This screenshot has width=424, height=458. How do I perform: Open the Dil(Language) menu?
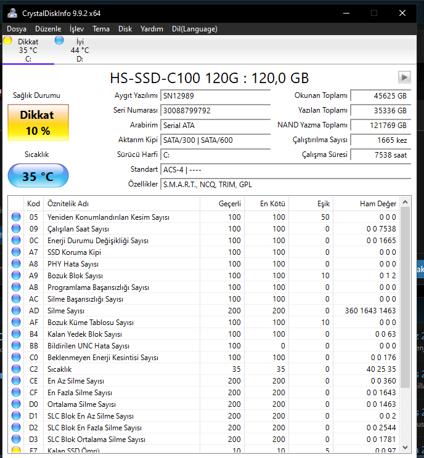pyautogui.click(x=195, y=29)
